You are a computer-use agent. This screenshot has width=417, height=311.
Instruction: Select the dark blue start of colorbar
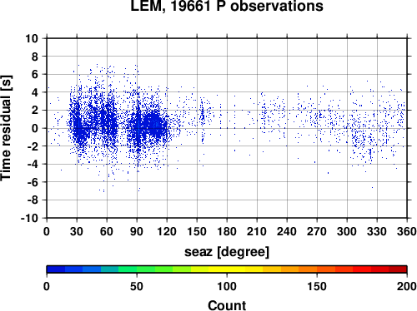click(56, 269)
